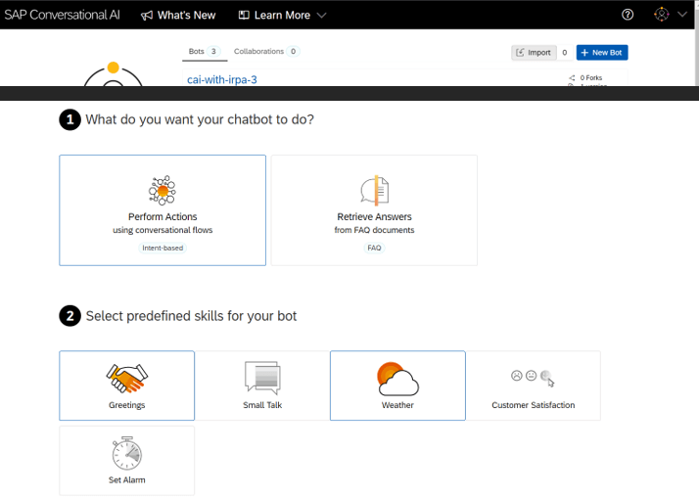Click the Retrieve Answers document icon
Screen dimensions: 699x499
(374, 191)
